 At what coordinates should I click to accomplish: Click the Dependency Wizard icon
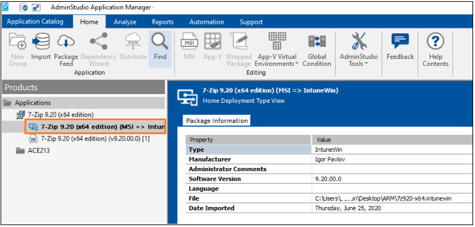(99, 41)
